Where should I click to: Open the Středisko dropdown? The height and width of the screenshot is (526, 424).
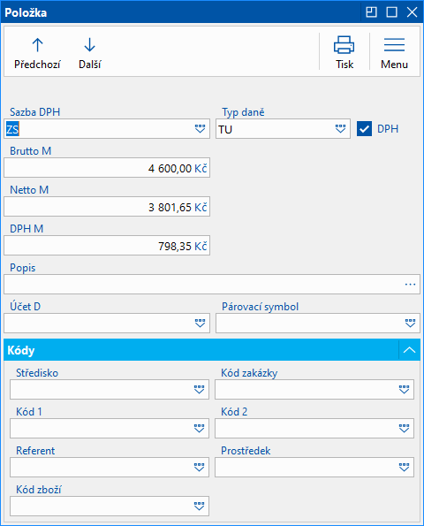pos(199,390)
